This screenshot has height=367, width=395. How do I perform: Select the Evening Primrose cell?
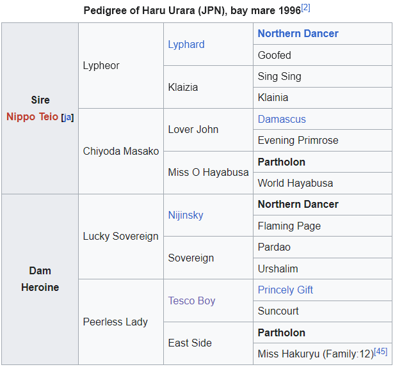pyautogui.click(x=323, y=141)
